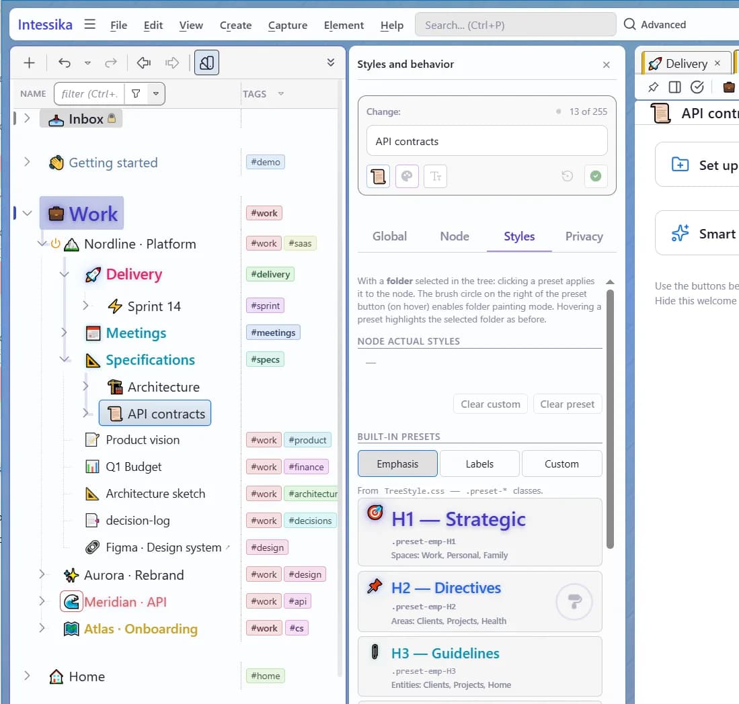Select the Emphasis presets option
Screen dimensions: 739x704
[397, 464]
